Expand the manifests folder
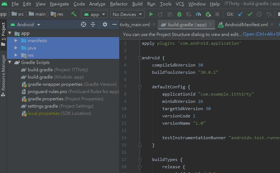280x173 pixels. click(16, 41)
